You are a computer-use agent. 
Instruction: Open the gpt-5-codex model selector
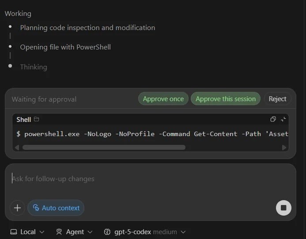pos(144,232)
